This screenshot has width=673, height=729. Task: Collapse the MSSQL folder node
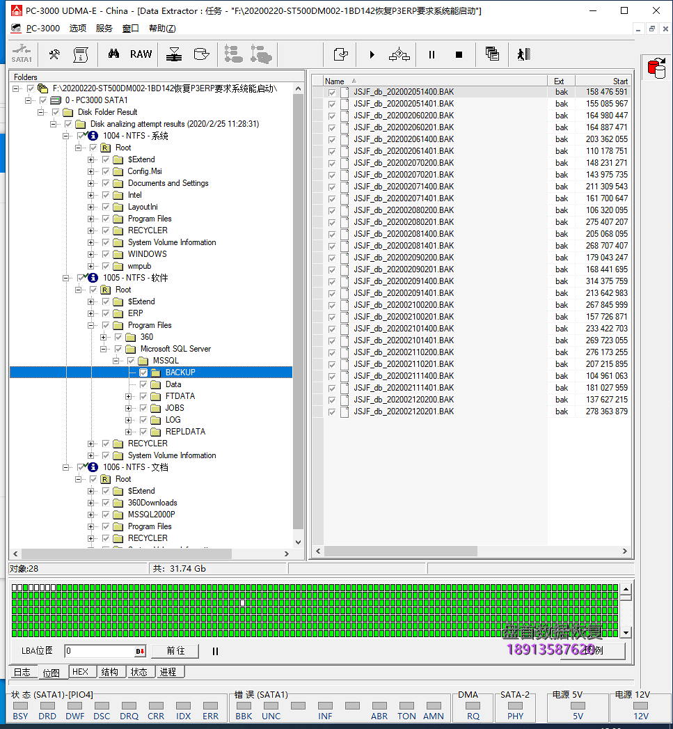[116, 361]
